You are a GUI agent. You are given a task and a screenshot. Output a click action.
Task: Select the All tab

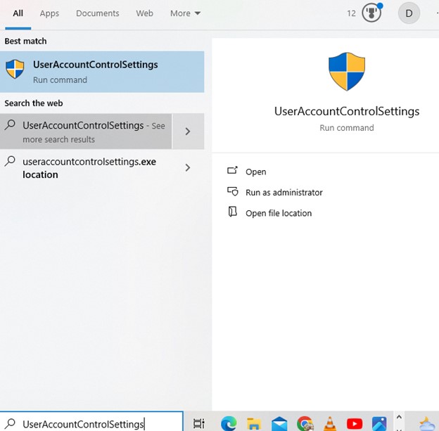click(x=18, y=13)
